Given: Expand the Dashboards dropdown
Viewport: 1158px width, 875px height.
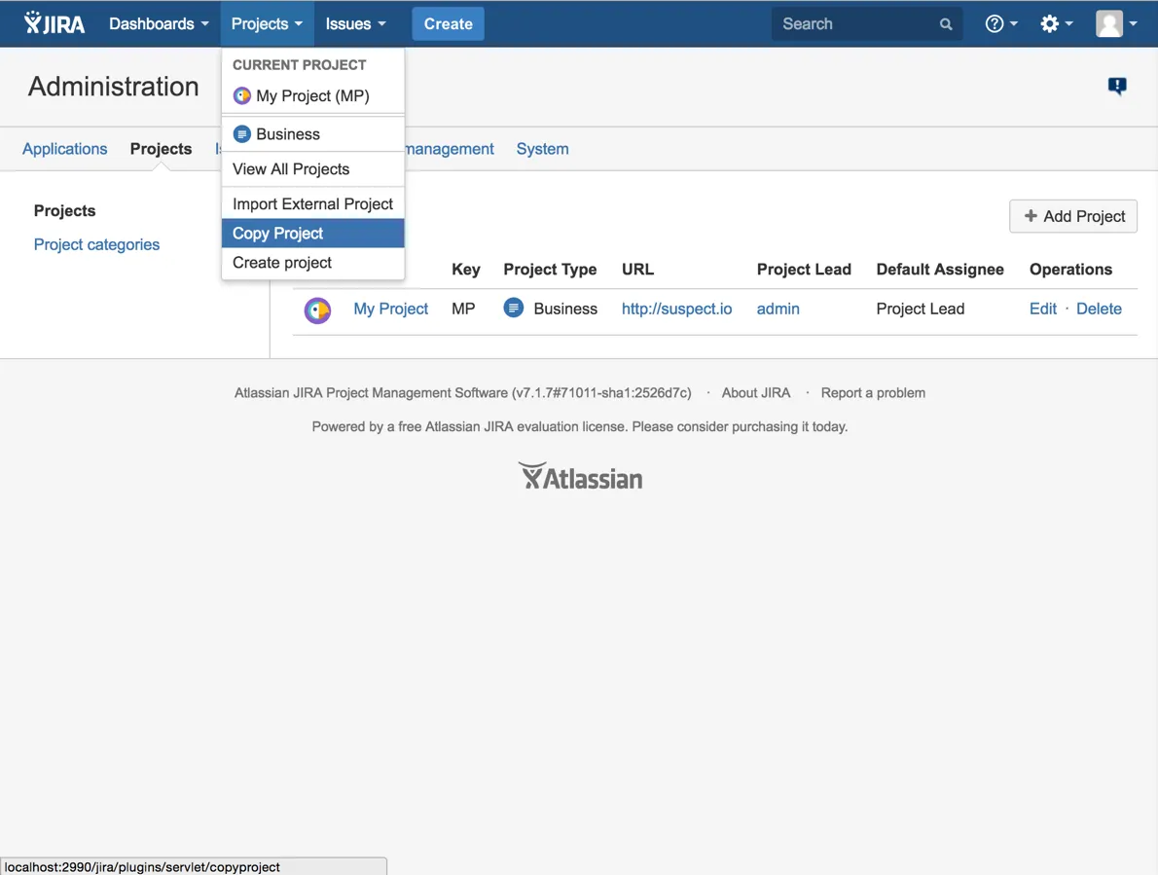Looking at the screenshot, I should [159, 23].
